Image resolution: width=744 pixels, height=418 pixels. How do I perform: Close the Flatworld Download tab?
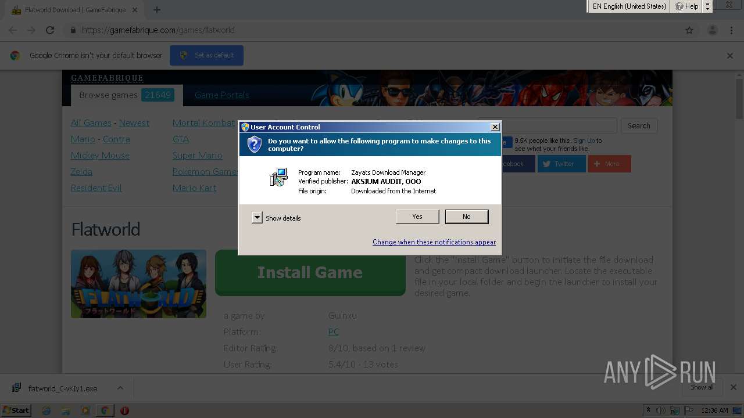(x=135, y=10)
